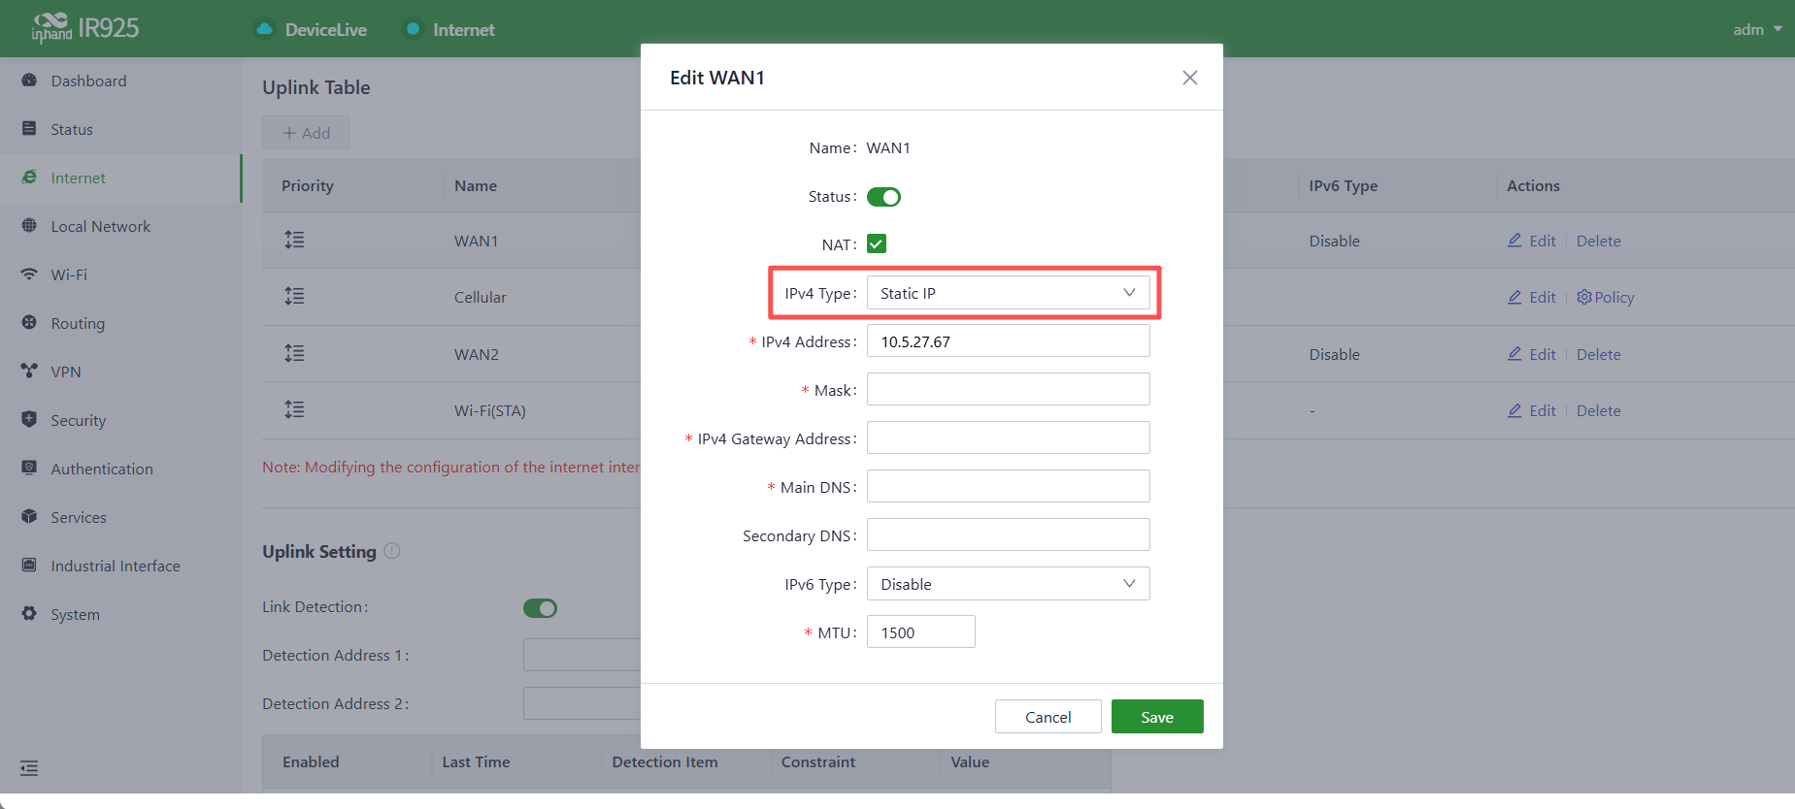Click the Industrial Interface icon
This screenshot has width=1795, height=809.
(x=29, y=566)
